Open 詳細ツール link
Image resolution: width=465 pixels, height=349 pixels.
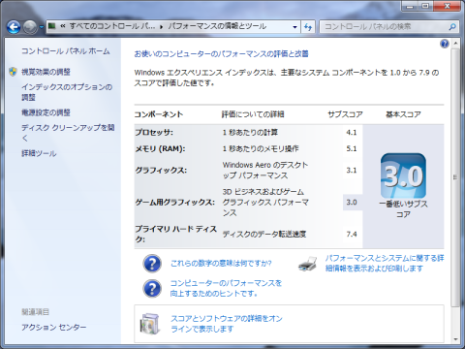[x=39, y=153]
